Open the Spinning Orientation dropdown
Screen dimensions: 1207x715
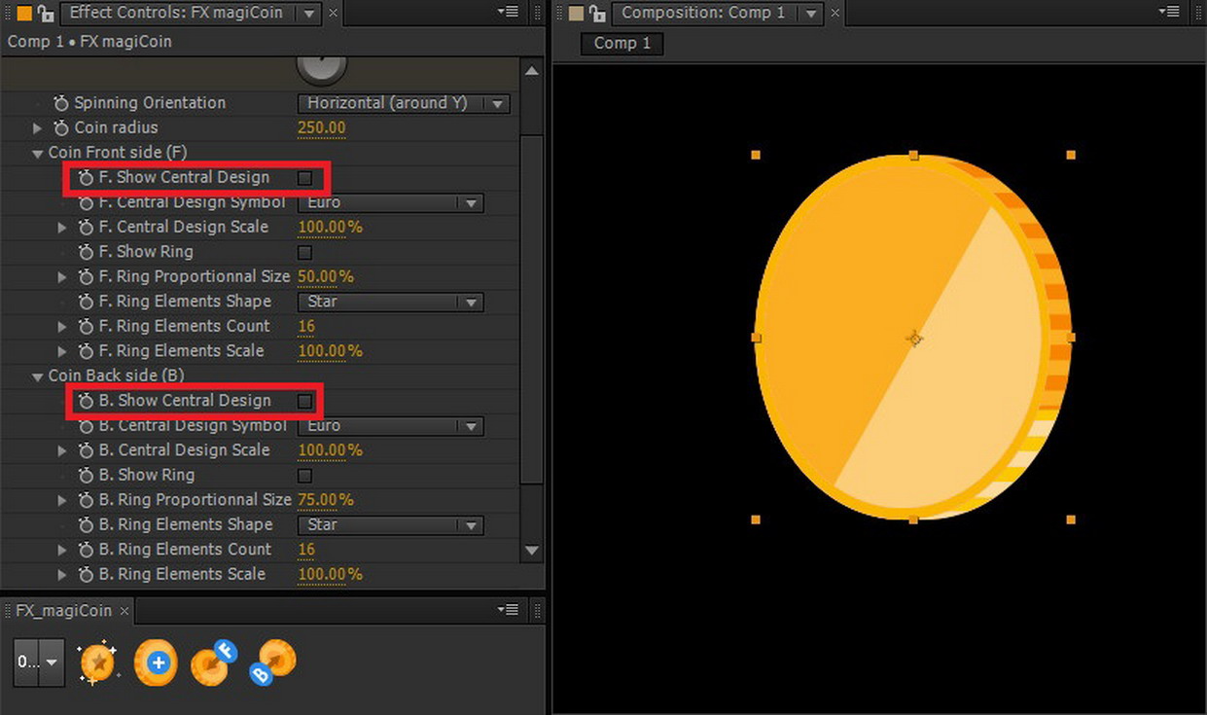click(403, 103)
